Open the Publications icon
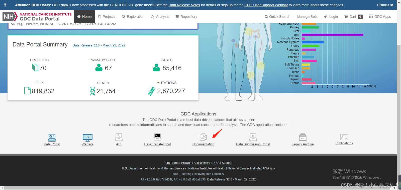Screen dimensions: 401x190 [x=344, y=137]
